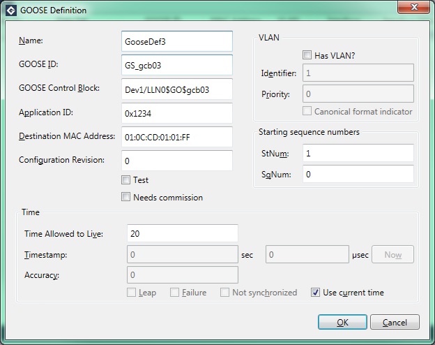Click the Timestamp seconds field
The image size is (435, 345).
(x=183, y=254)
